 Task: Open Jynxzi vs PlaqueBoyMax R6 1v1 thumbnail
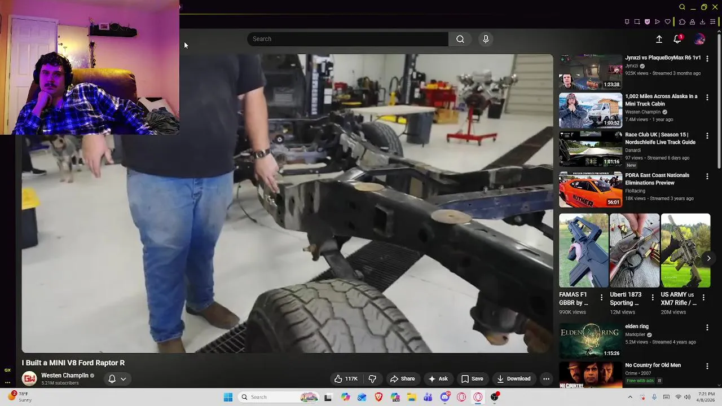point(591,72)
